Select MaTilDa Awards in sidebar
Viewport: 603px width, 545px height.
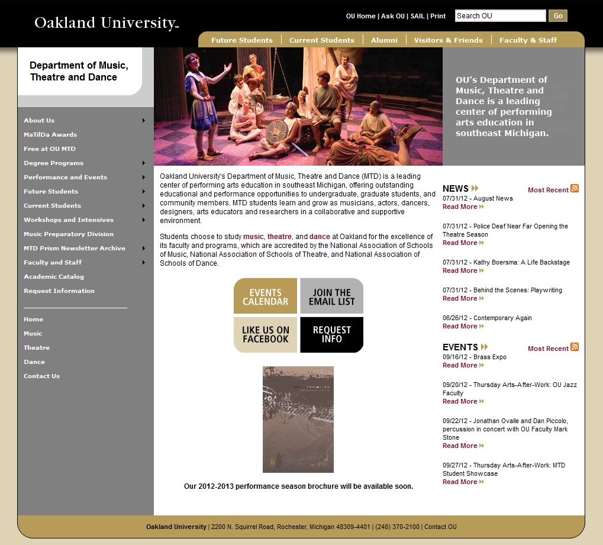pos(50,134)
